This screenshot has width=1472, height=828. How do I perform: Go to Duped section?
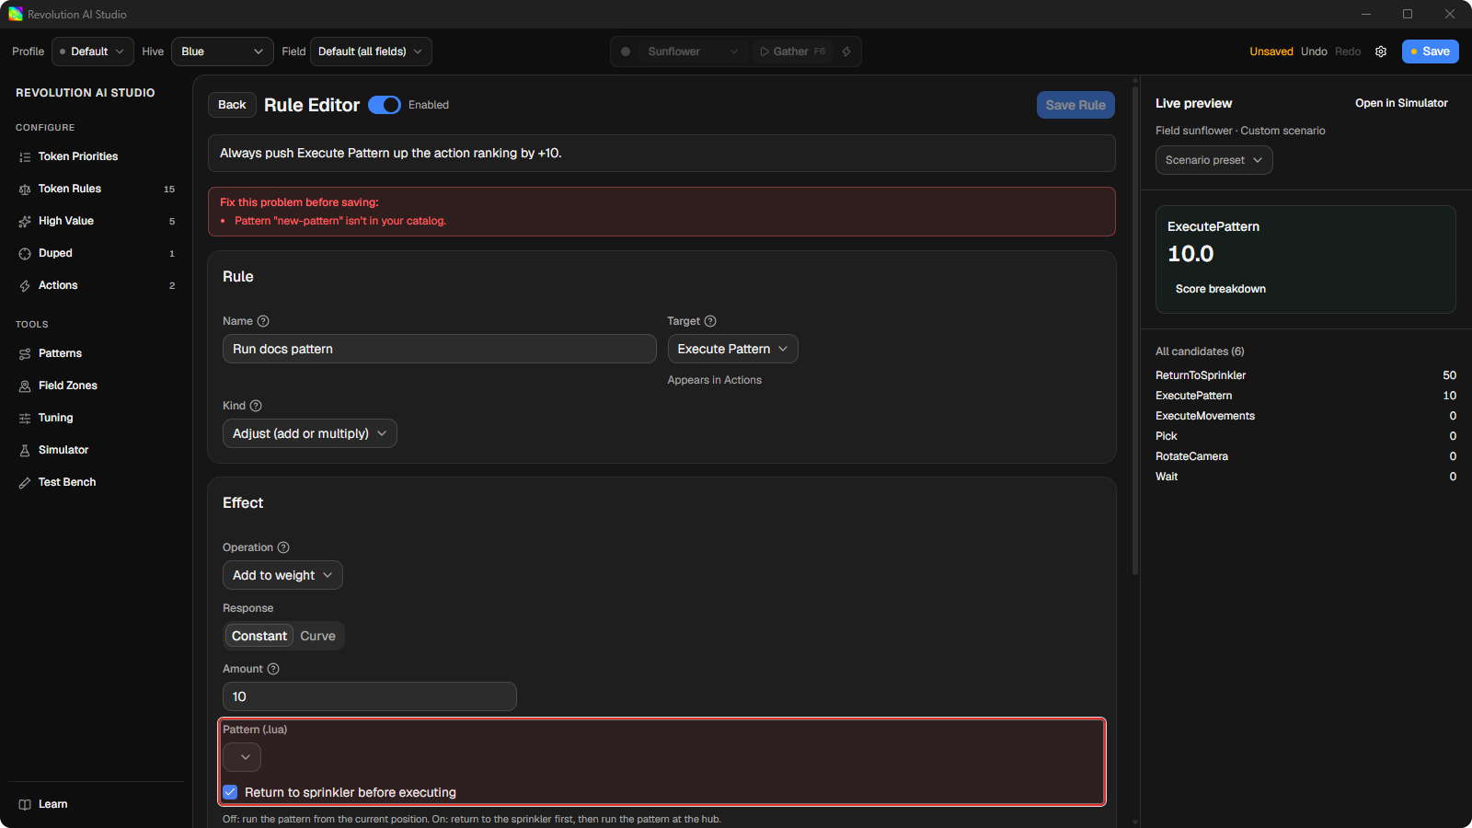coord(97,253)
